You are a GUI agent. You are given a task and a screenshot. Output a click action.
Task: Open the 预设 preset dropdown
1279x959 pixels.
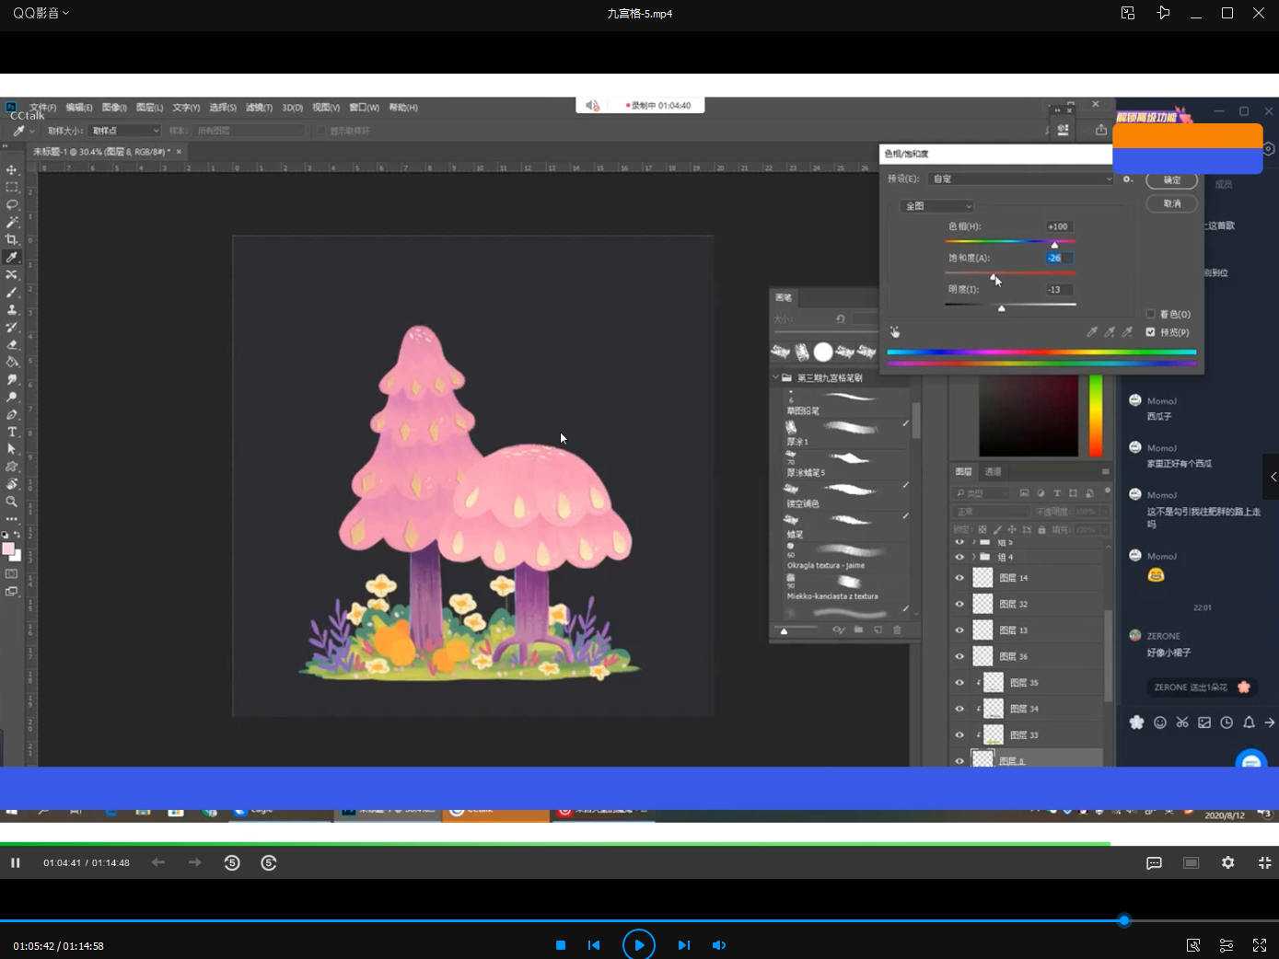tap(1020, 179)
